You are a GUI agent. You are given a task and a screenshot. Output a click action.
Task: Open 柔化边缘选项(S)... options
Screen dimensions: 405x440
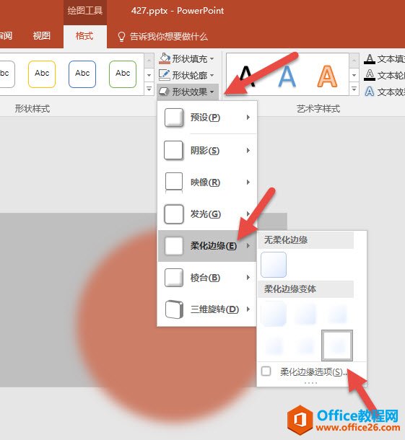click(x=312, y=371)
